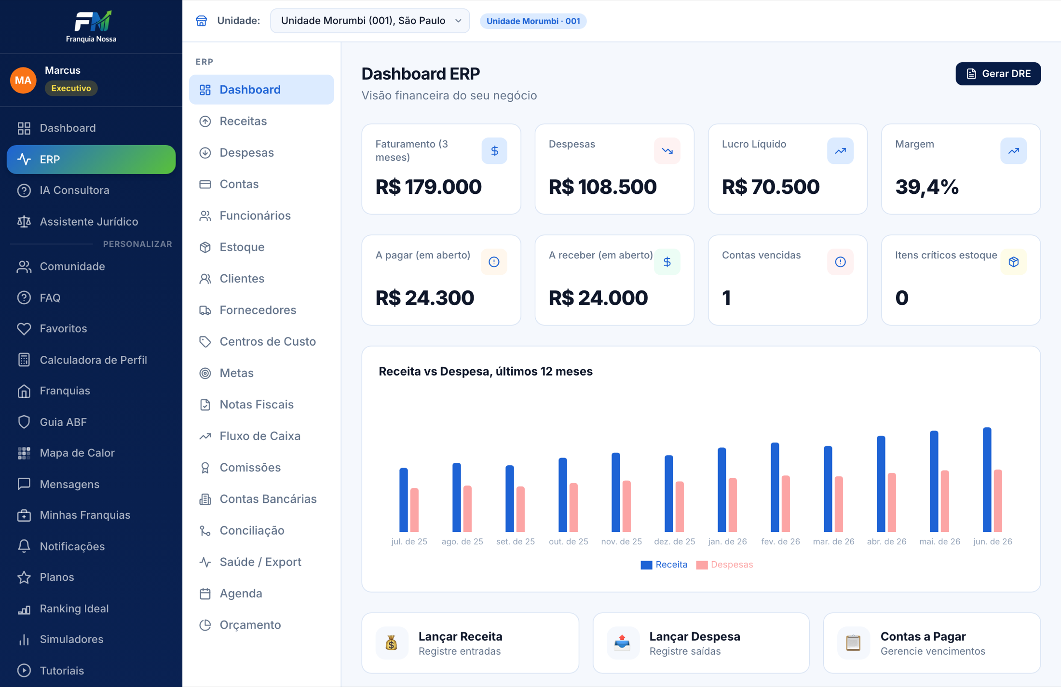Click the Gerar DRE button
The height and width of the screenshot is (687, 1061).
(998, 74)
